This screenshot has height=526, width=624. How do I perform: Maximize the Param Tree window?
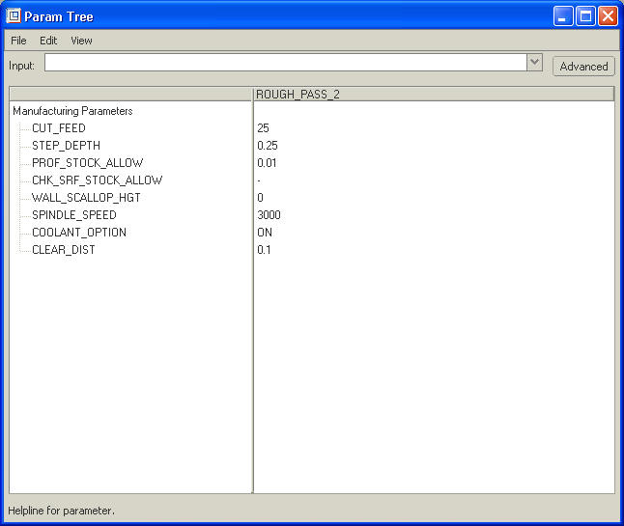[585, 16]
